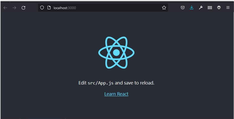Screen dimensions: 234x119
Task: Focus the address bar with localhost:3000
Action: [x=103, y=8]
